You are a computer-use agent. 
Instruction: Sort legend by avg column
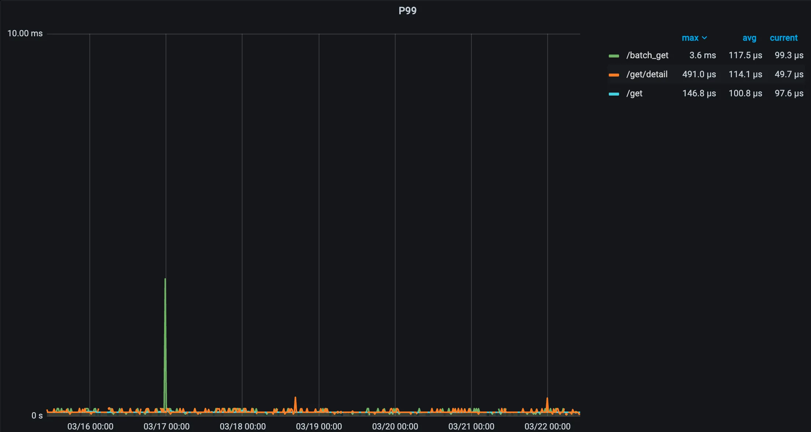(749, 38)
